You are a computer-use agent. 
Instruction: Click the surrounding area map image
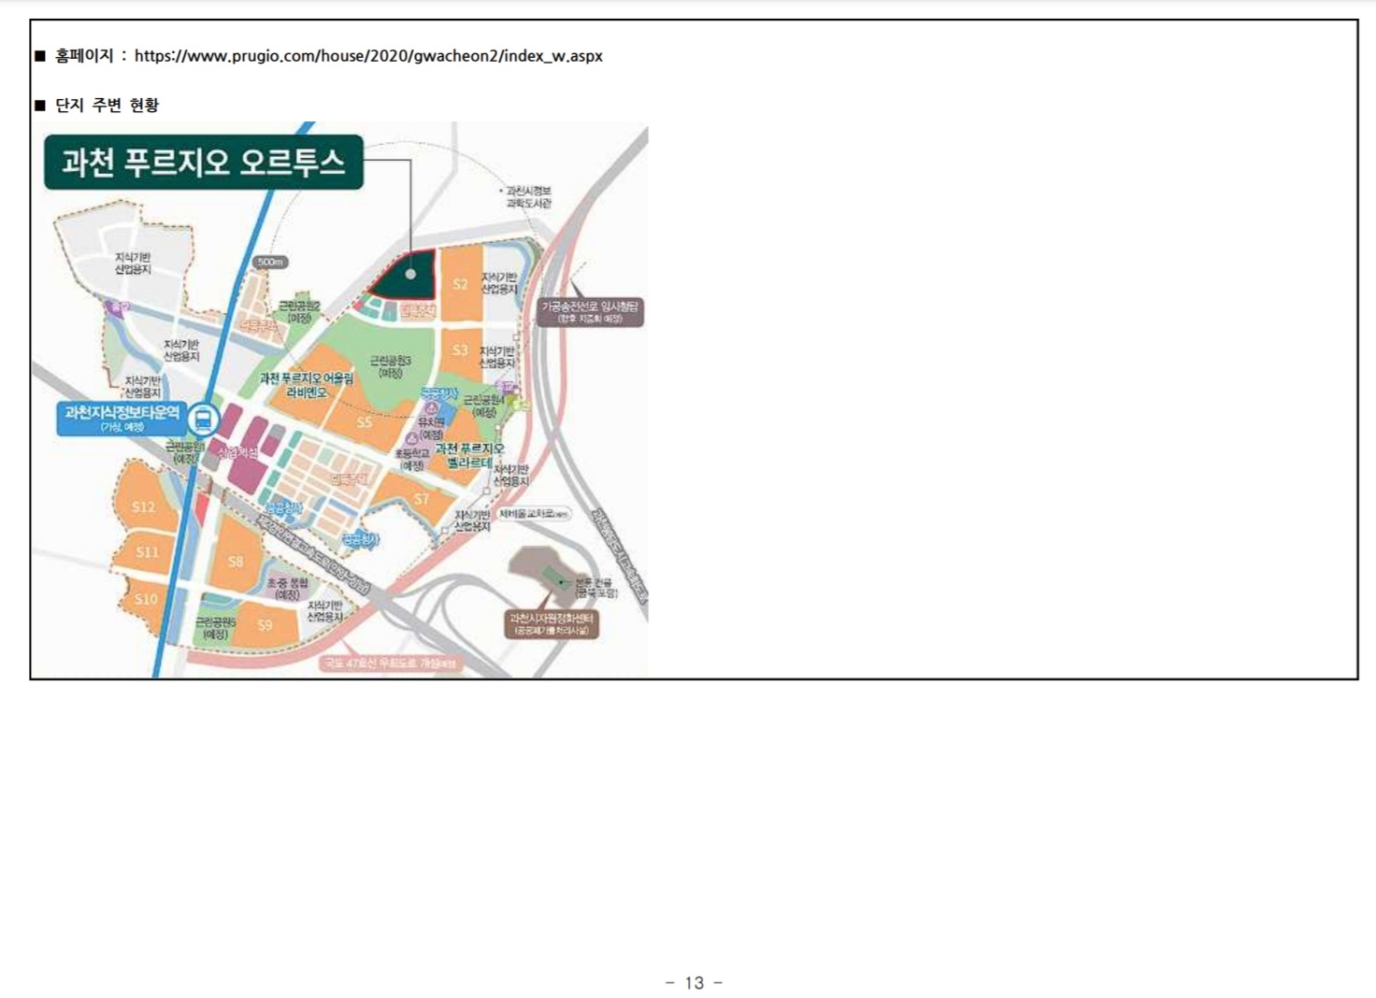(340, 400)
